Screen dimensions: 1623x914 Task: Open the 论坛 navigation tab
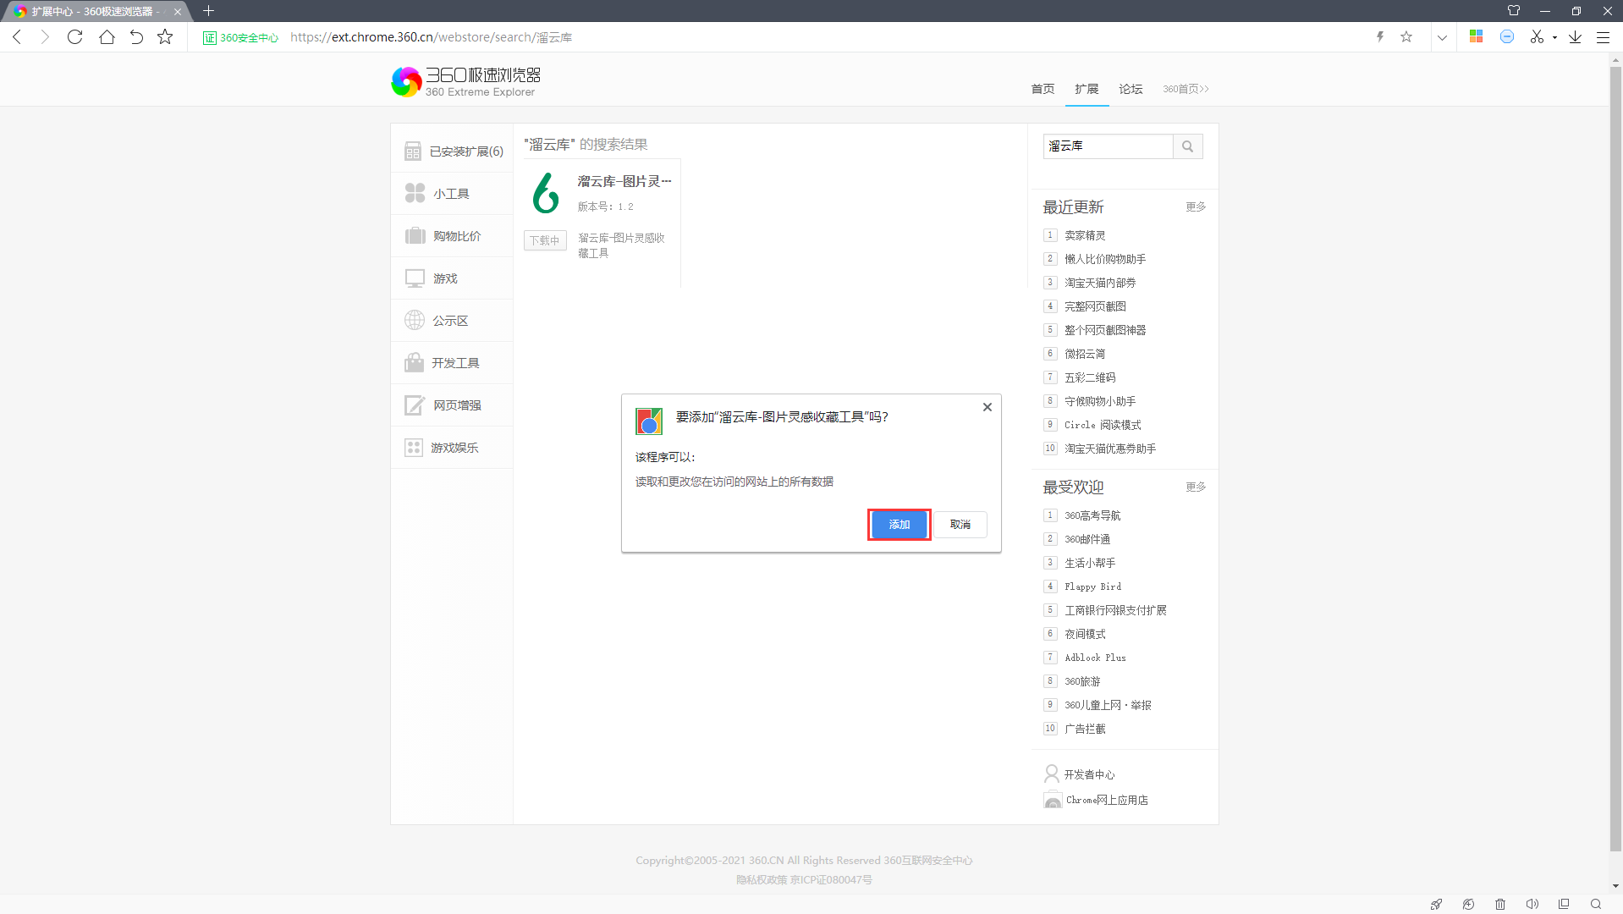click(x=1131, y=89)
